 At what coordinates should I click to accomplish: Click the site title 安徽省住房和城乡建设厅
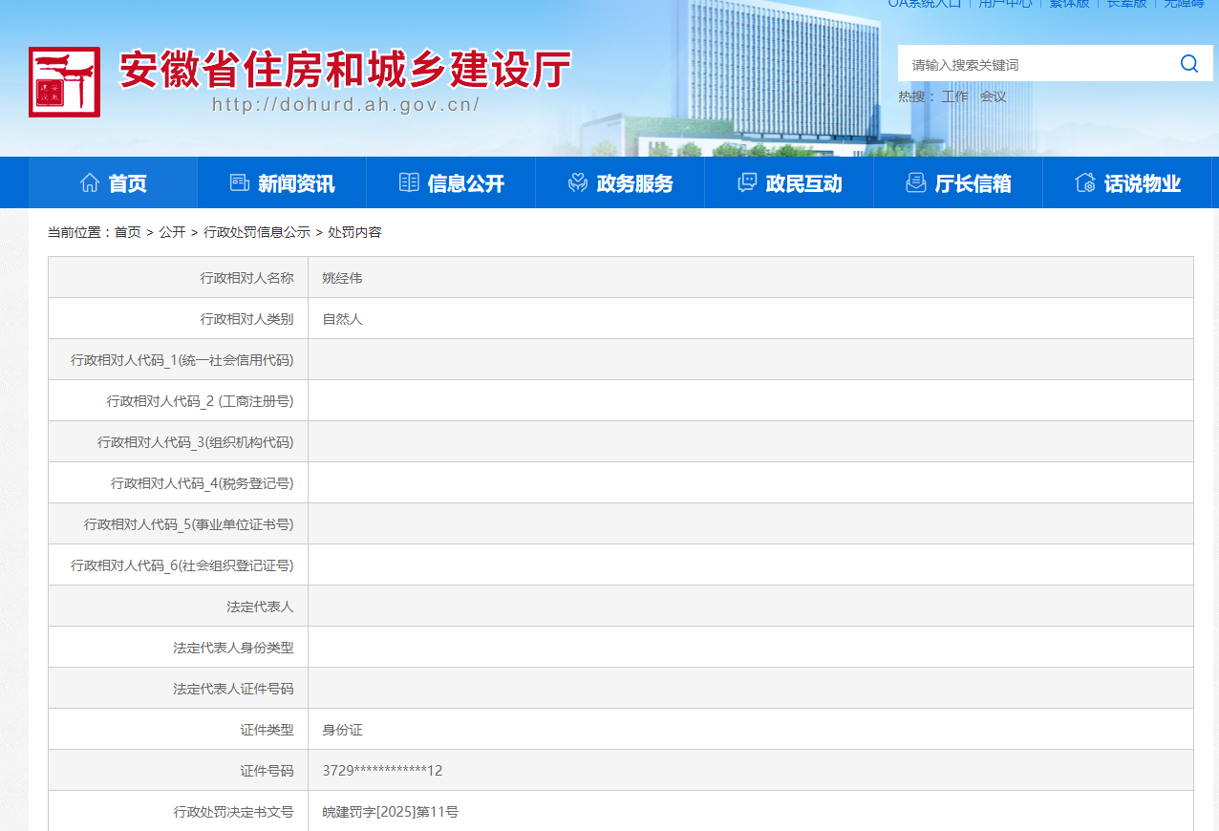tap(344, 70)
